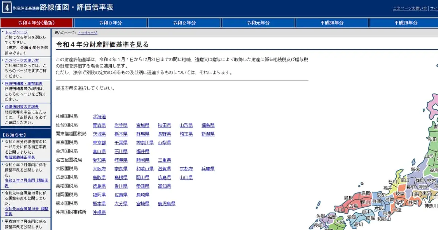Switch to the 令和３年分 tab
This screenshot has width=438, height=230.
(x=110, y=23)
